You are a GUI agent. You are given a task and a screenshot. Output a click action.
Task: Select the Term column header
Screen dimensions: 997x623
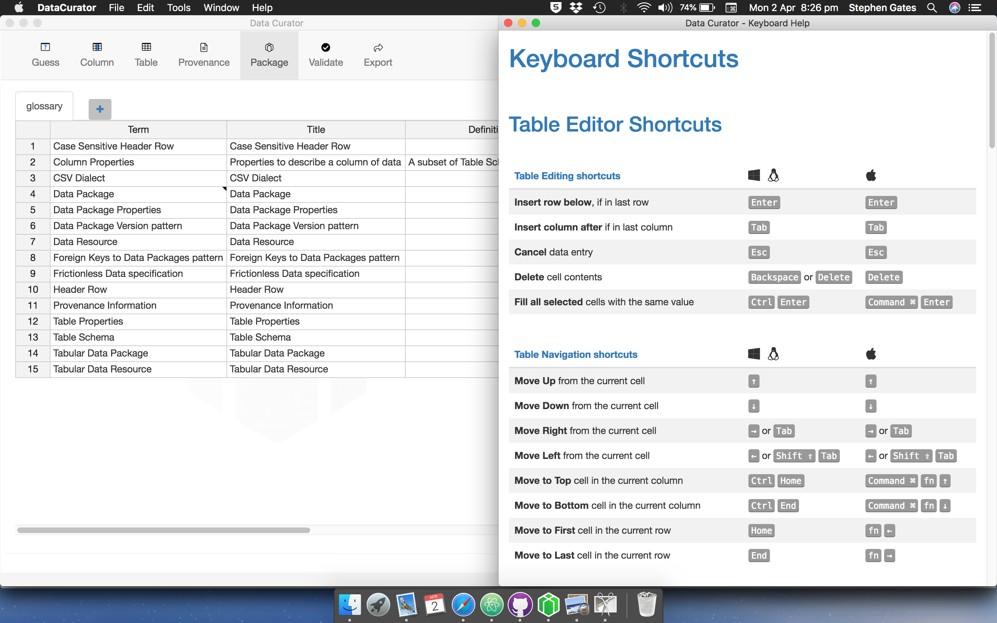[138, 130]
